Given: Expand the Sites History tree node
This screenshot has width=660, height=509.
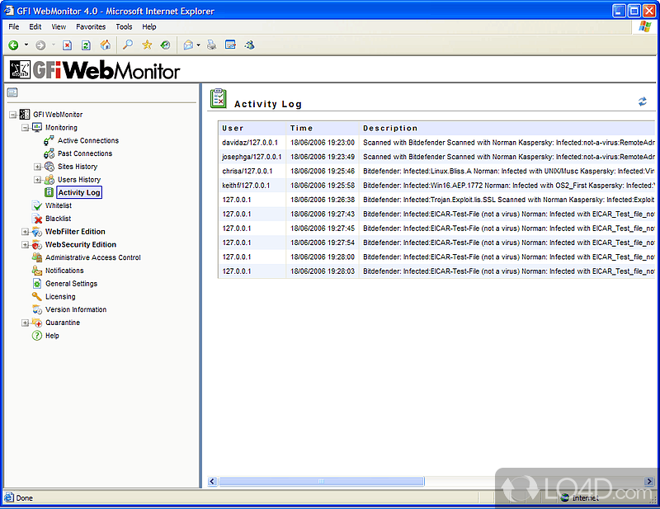Looking at the screenshot, I should 38,167.
